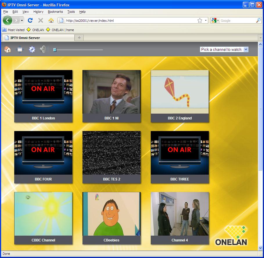264x258 pixels.
Task: Click the scrollbar down arrow
Action: [x=260, y=248]
